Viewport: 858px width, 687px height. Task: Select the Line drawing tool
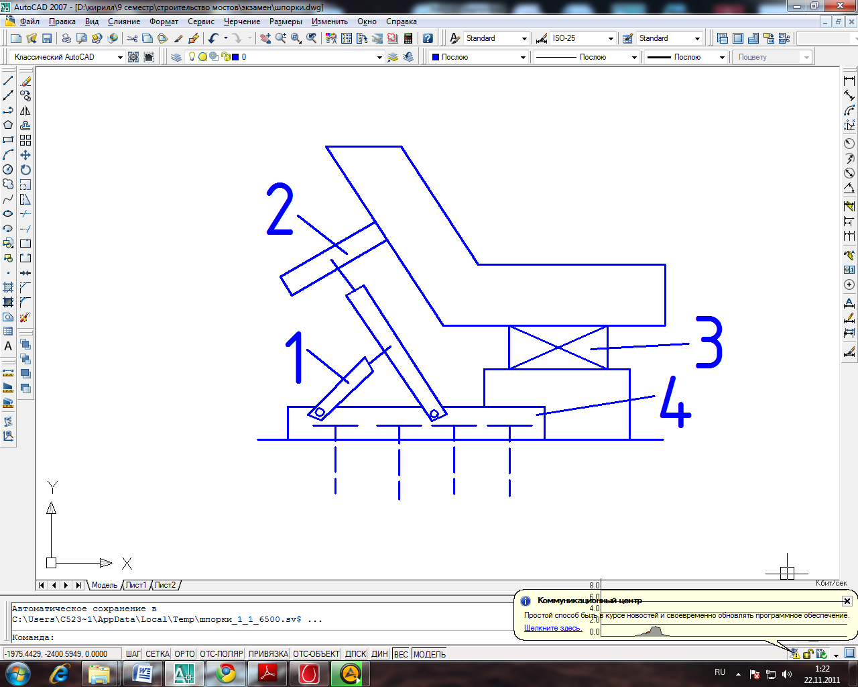[8, 81]
